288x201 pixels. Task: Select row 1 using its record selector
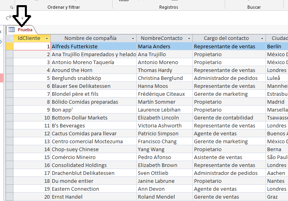pyautogui.click(x=9, y=46)
